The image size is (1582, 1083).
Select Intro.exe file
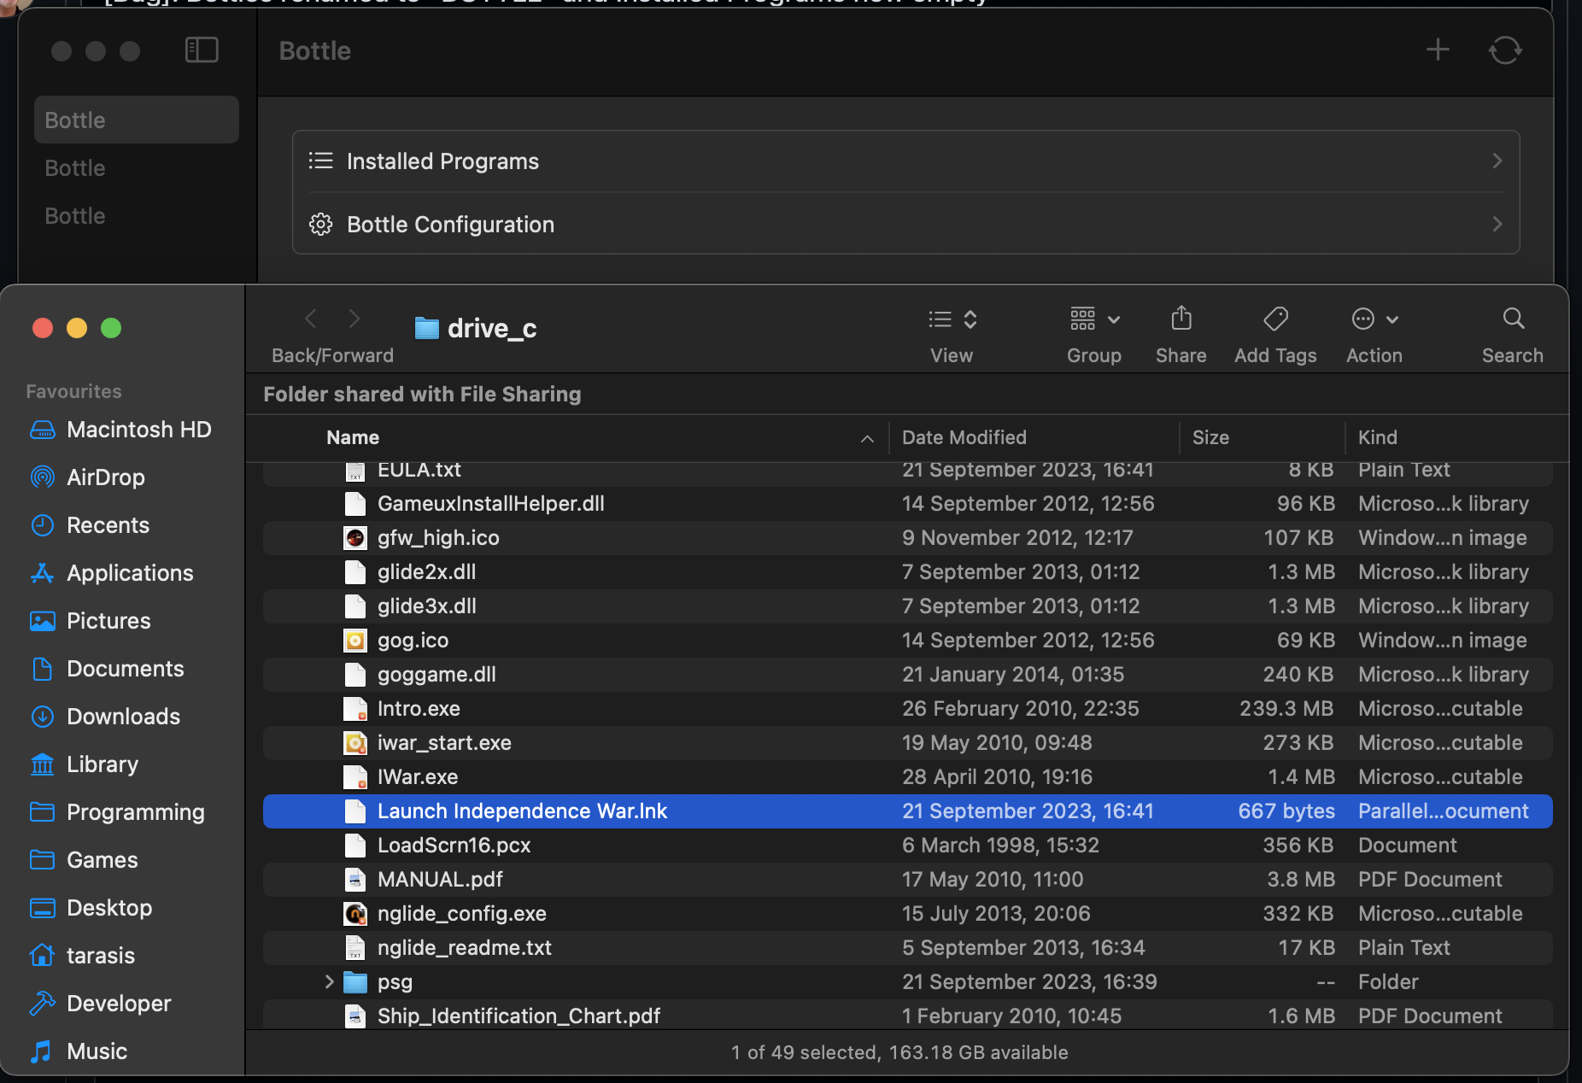907,709
